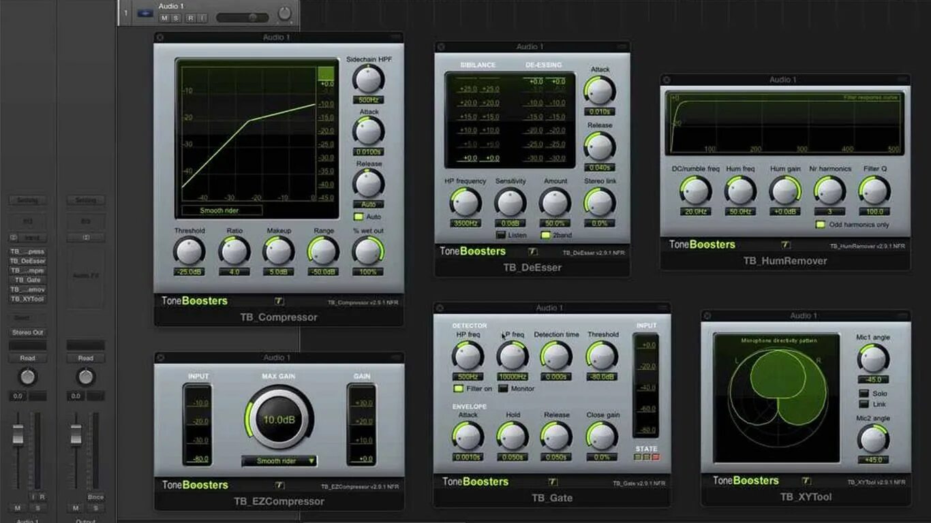Click the Mic2 angle value field +45.0
This screenshot has height=523, width=931.
873,460
